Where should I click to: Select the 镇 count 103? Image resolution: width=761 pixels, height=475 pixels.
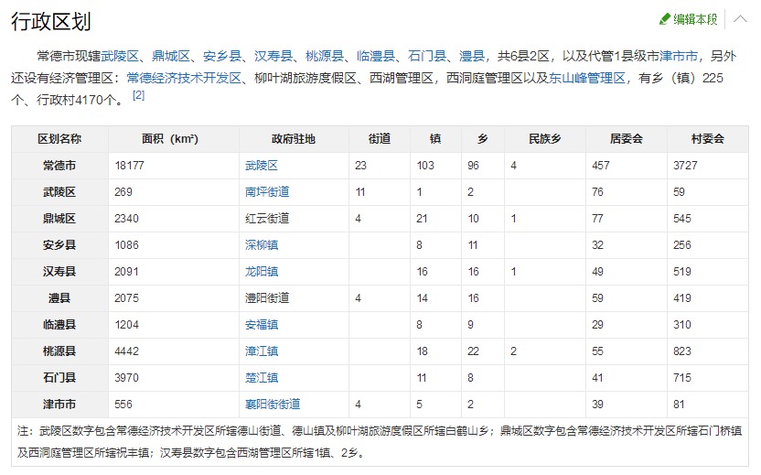click(x=425, y=166)
